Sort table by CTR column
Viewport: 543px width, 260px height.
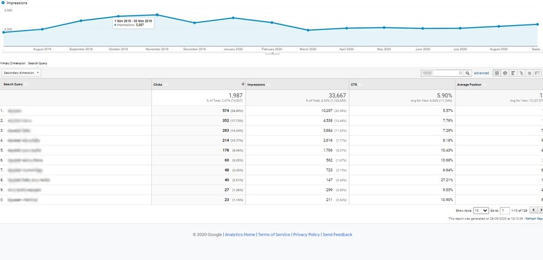point(354,84)
